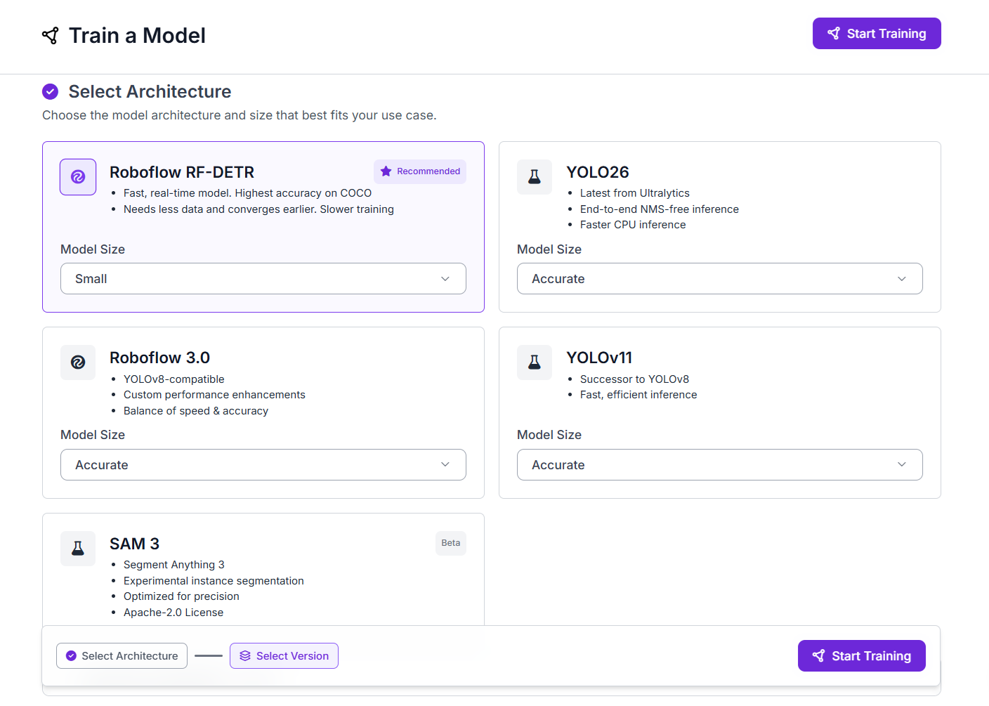This screenshot has height=706, width=989.
Task: Click the YOLOv11 flask icon
Action: pos(535,362)
